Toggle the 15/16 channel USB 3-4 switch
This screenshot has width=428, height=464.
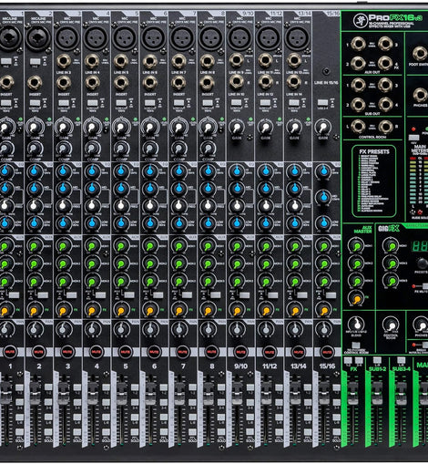pyautogui.click(x=322, y=102)
